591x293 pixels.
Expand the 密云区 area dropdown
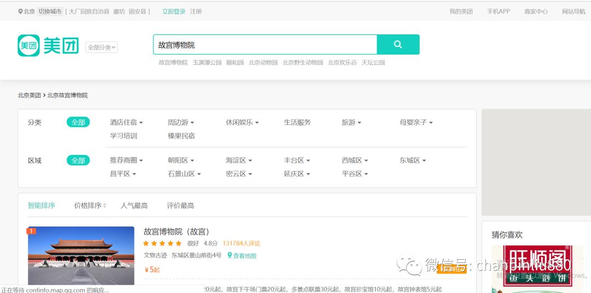(239, 174)
